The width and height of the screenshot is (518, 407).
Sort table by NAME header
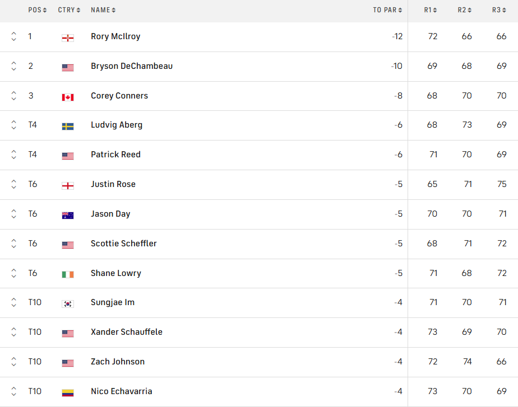click(x=103, y=10)
